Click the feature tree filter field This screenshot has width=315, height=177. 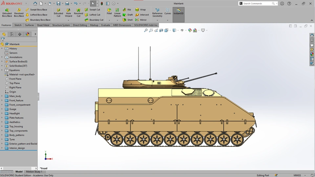pos(18,40)
